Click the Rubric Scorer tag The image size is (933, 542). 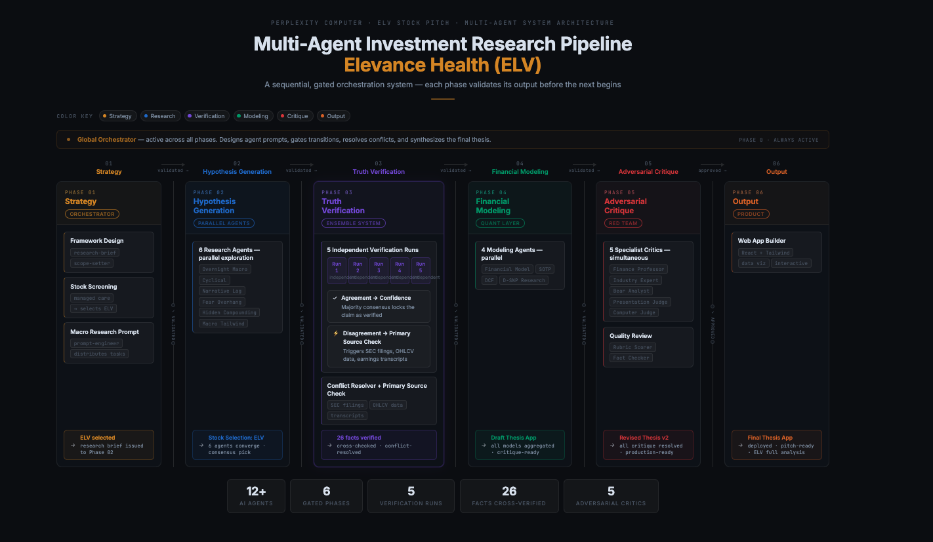pos(632,347)
